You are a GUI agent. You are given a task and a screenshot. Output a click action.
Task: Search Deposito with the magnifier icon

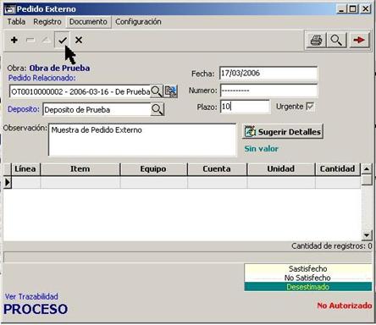(158, 109)
